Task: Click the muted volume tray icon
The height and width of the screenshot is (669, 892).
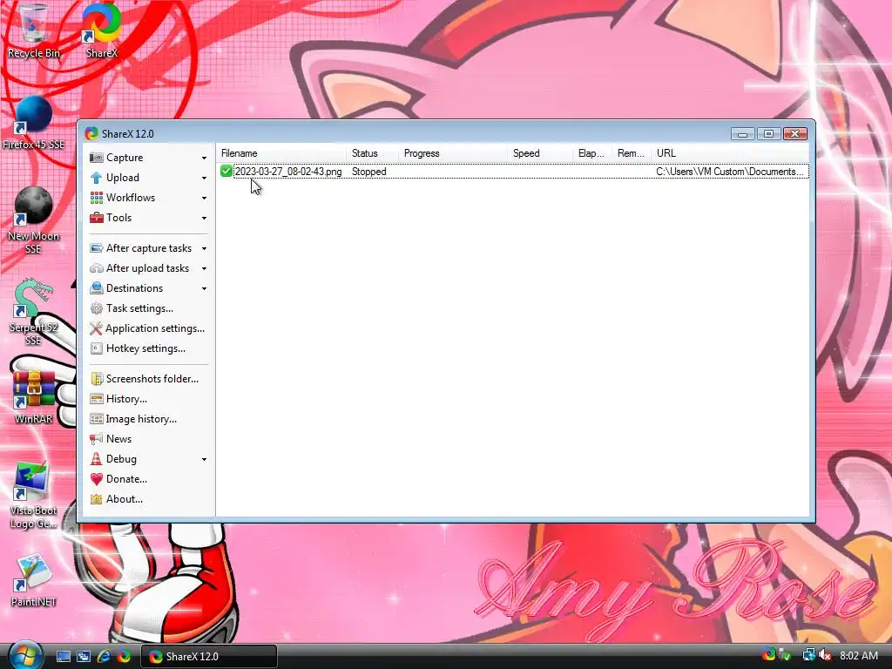Action: pos(825,655)
